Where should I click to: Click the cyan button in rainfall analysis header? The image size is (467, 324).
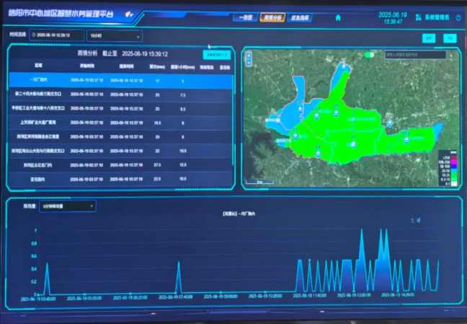[215, 54]
